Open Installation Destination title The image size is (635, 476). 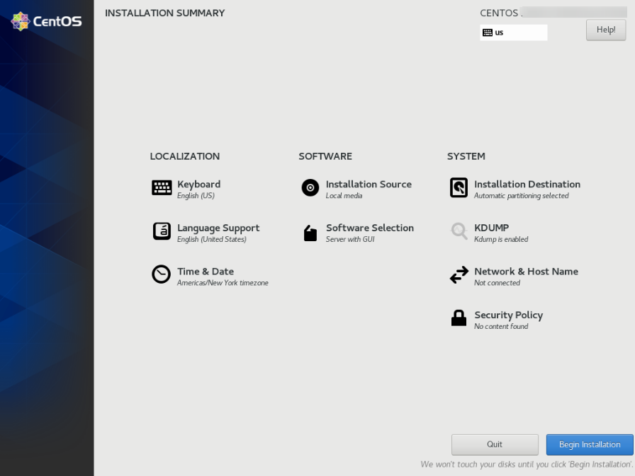(x=527, y=185)
